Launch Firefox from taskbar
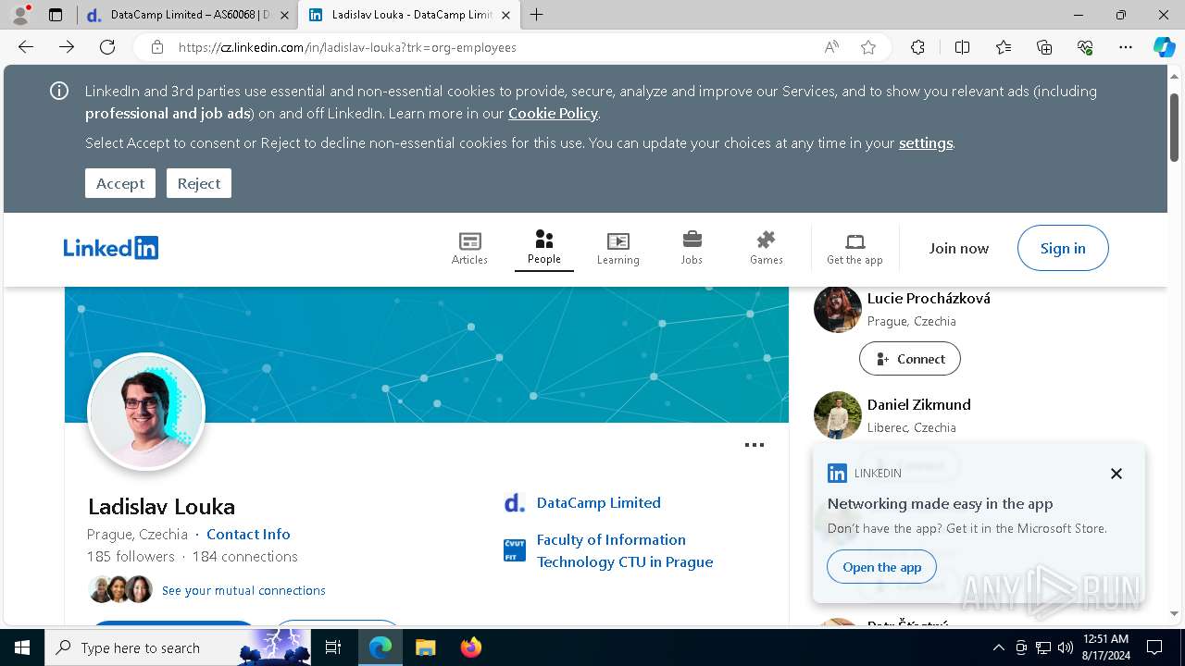The image size is (1185, 666). pyautogui.click(x=470, y=647)
